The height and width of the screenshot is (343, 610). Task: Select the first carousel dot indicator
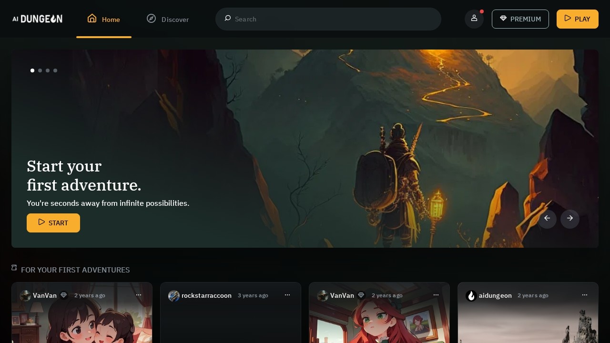(32, 71)
